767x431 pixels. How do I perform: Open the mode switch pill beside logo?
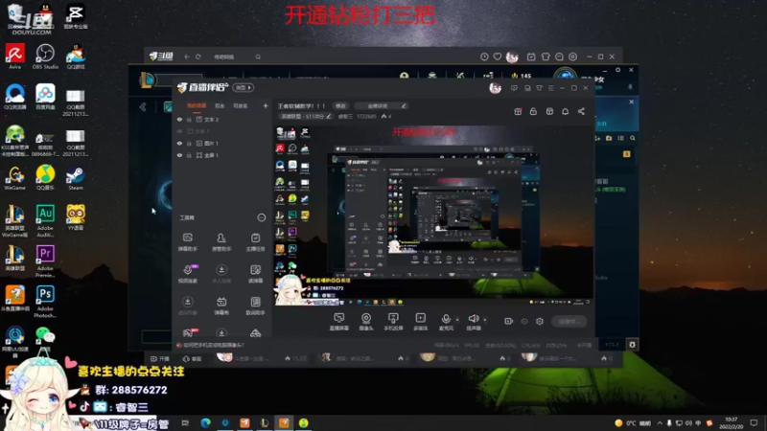tap(244, 87)
